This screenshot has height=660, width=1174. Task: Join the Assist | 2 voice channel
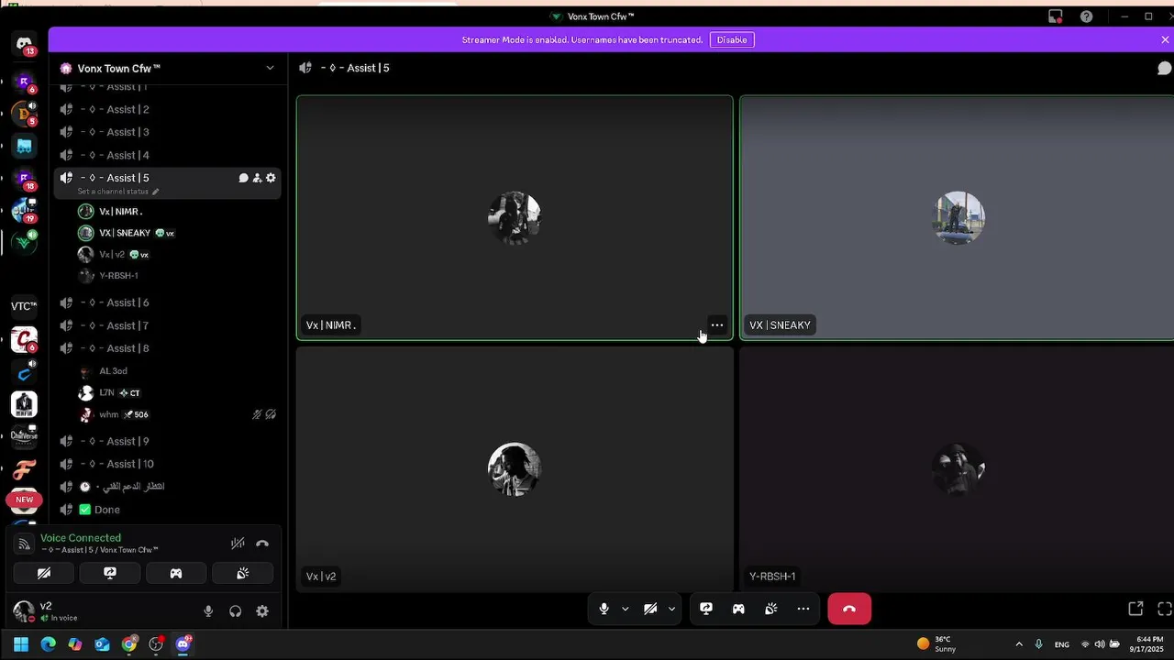[168, 109]
